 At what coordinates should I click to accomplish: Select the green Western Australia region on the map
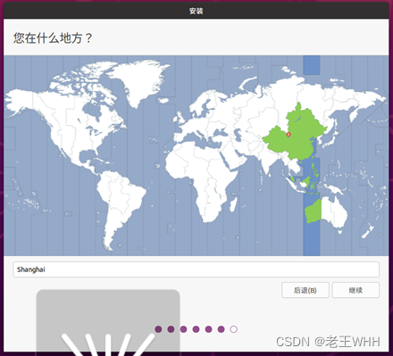tap(314, 211)
